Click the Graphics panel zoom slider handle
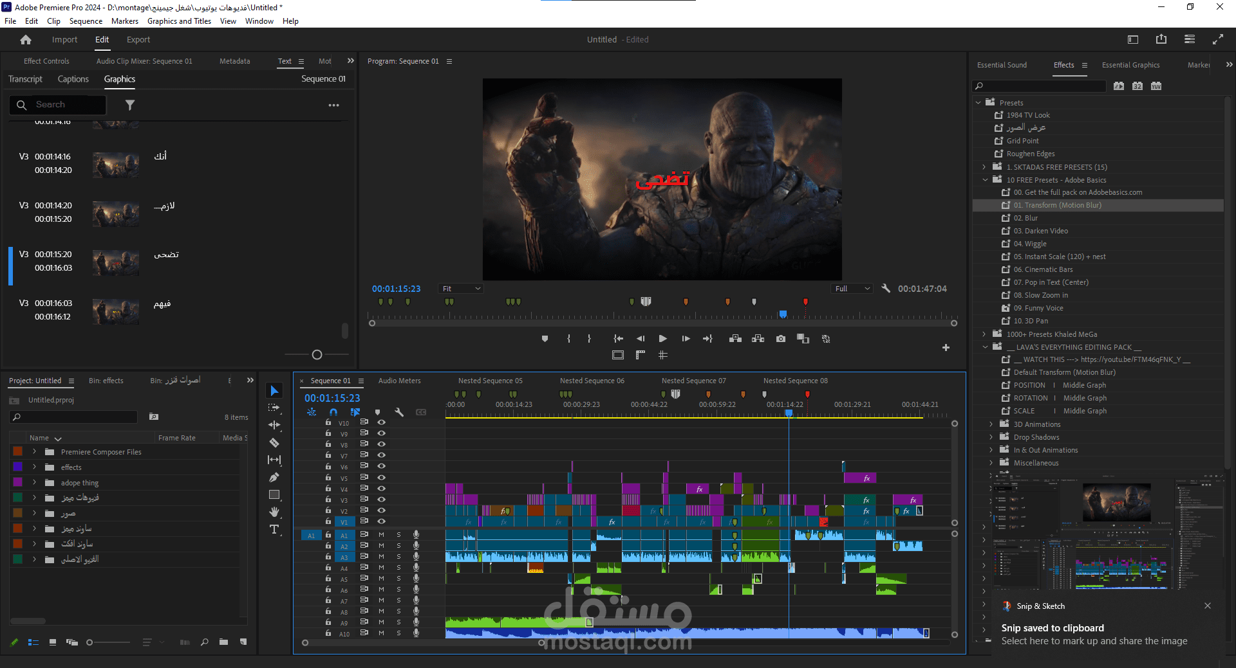Screen dimensions: 1236x668 [x=317, y=355]
